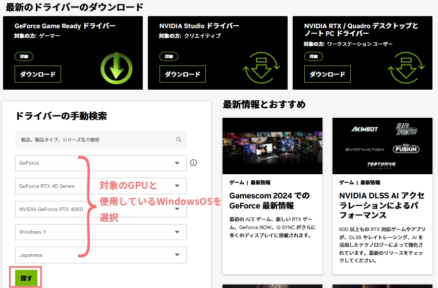
Task: Open the game logos DLSS article thumbnail
Action: click(x=382, y=146)
